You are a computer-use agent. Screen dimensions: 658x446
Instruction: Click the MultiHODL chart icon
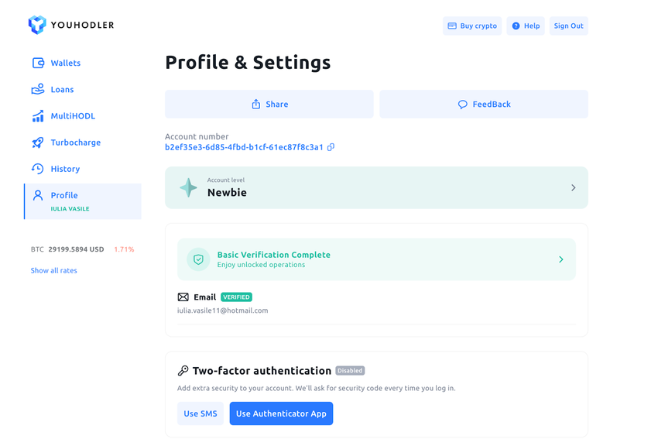tap(38, 116)
